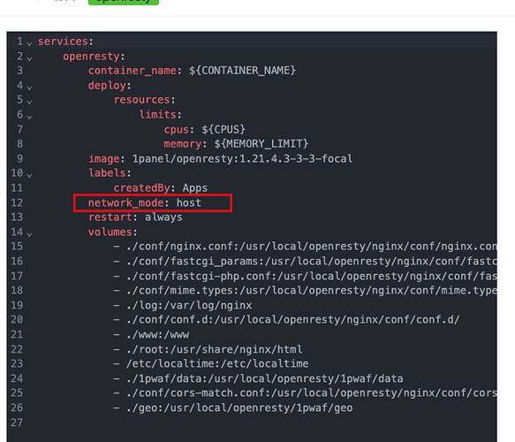
Task: Select the Apps label value
Action: coord(195,188)
